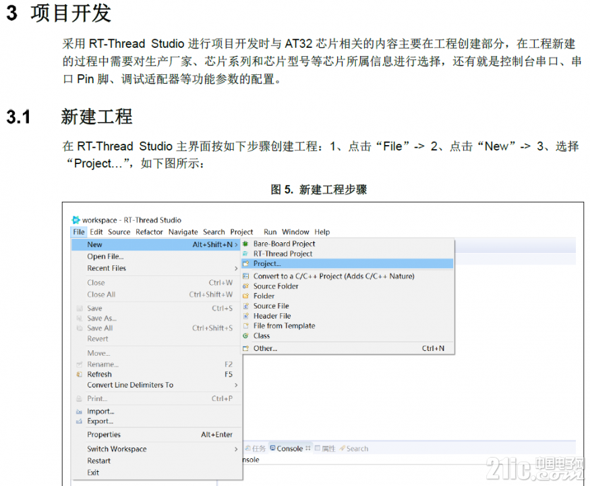The width and height of the screenshot is (590, 486).
Task: Click the Export icon in File menu
Action: (x=79, y=421)
